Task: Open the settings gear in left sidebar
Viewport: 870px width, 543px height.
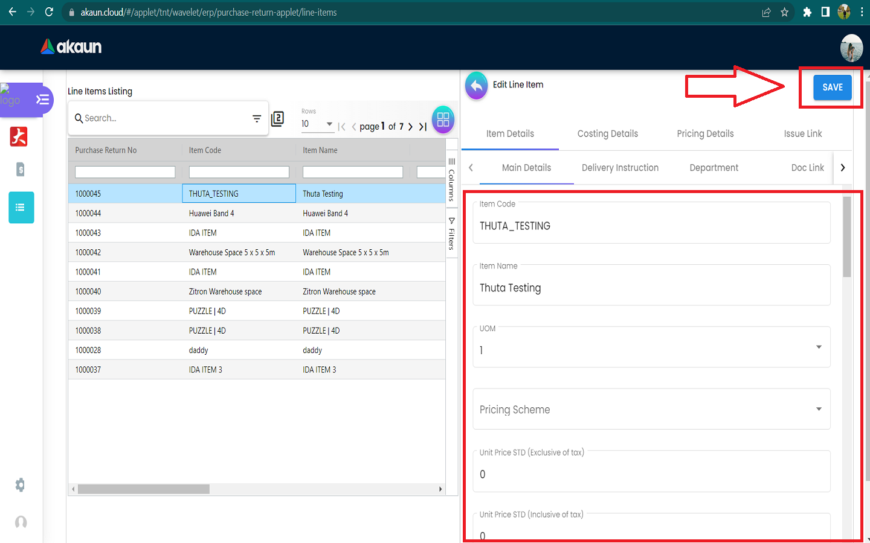Action: (x=21, y=485)
